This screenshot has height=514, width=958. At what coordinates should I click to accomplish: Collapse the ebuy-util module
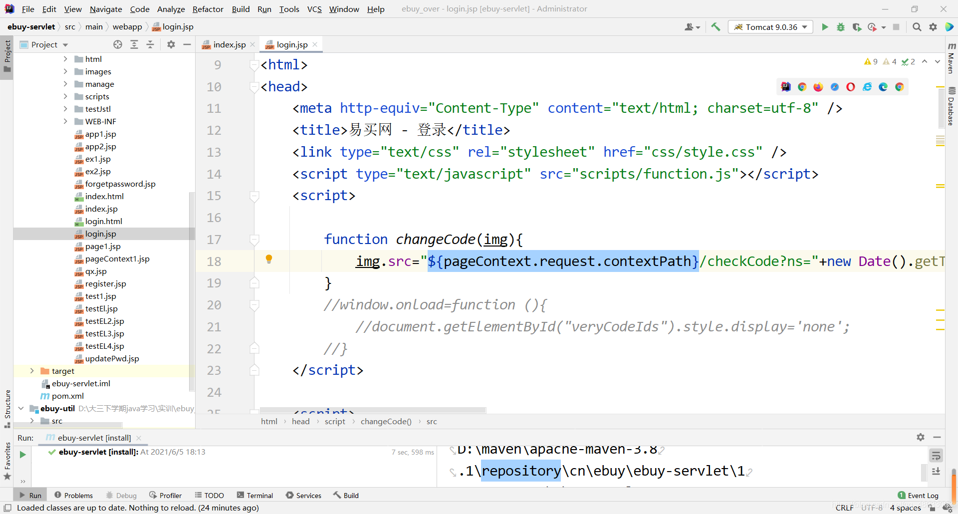coord(21,408)
